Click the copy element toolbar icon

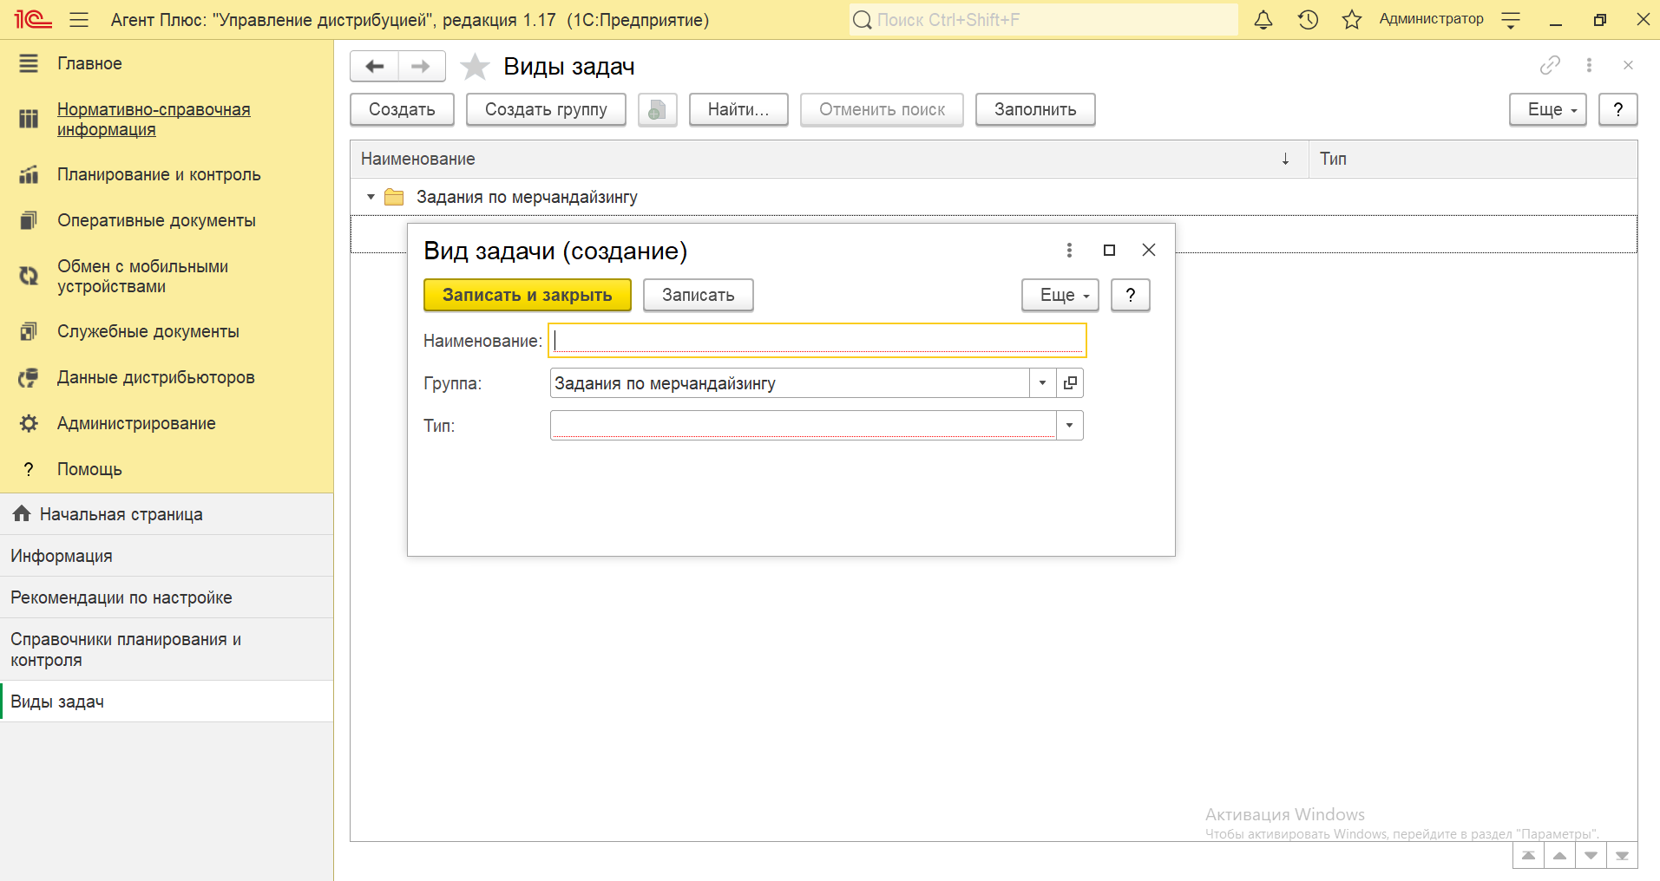point(657,109)
